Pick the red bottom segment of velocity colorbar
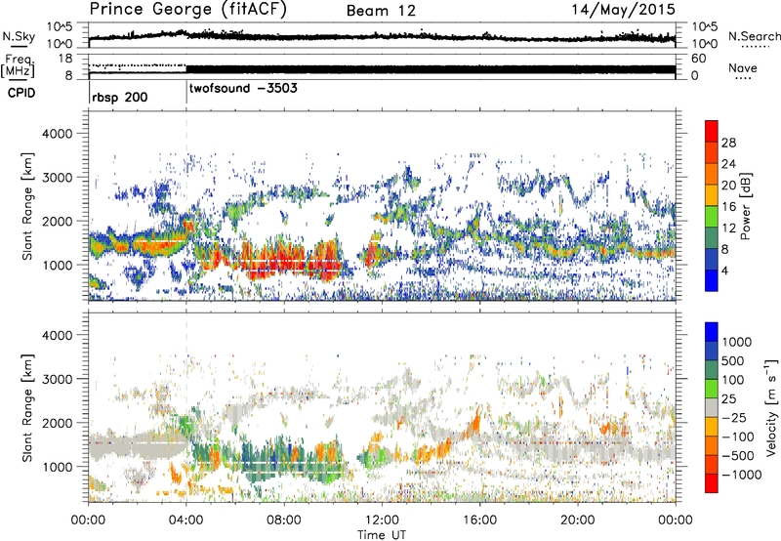Viewport: 781px width, 541px height. point(712,483)
